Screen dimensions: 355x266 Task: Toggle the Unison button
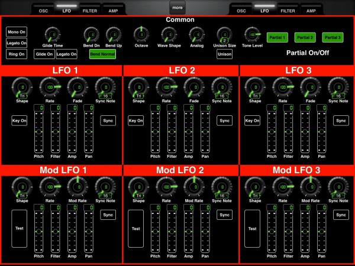click(x=224, y=54)
